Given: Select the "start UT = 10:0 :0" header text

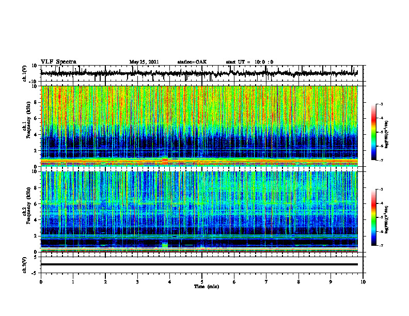Looking at the screenshot, I should 249,62.
